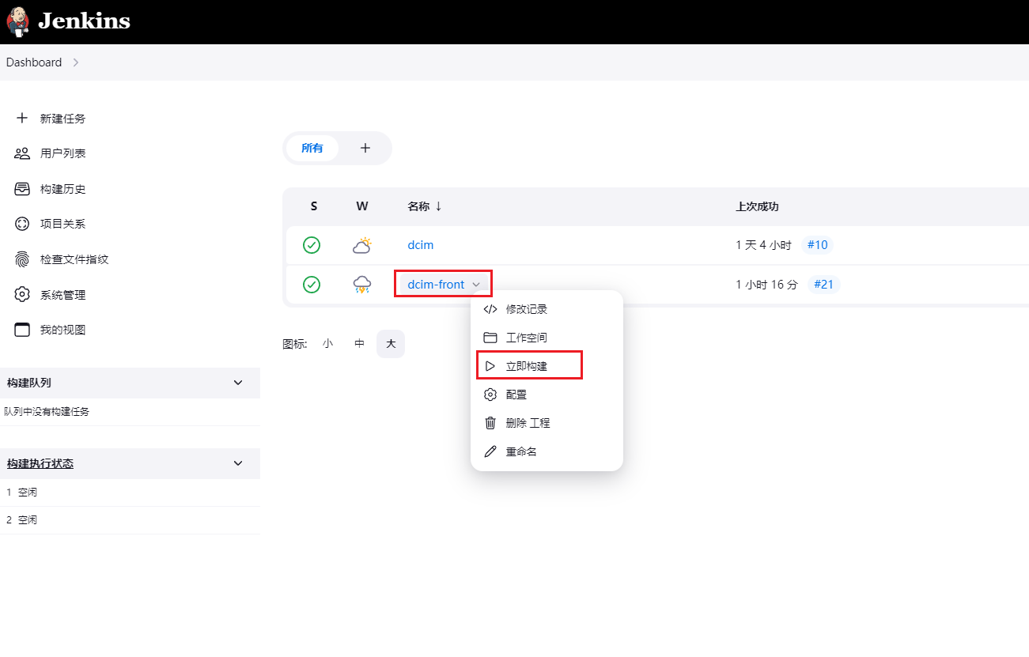The image size is (1029, 657).
Task: Click the 队列中没有构建任务 message
Action: [x=47, y=412]
